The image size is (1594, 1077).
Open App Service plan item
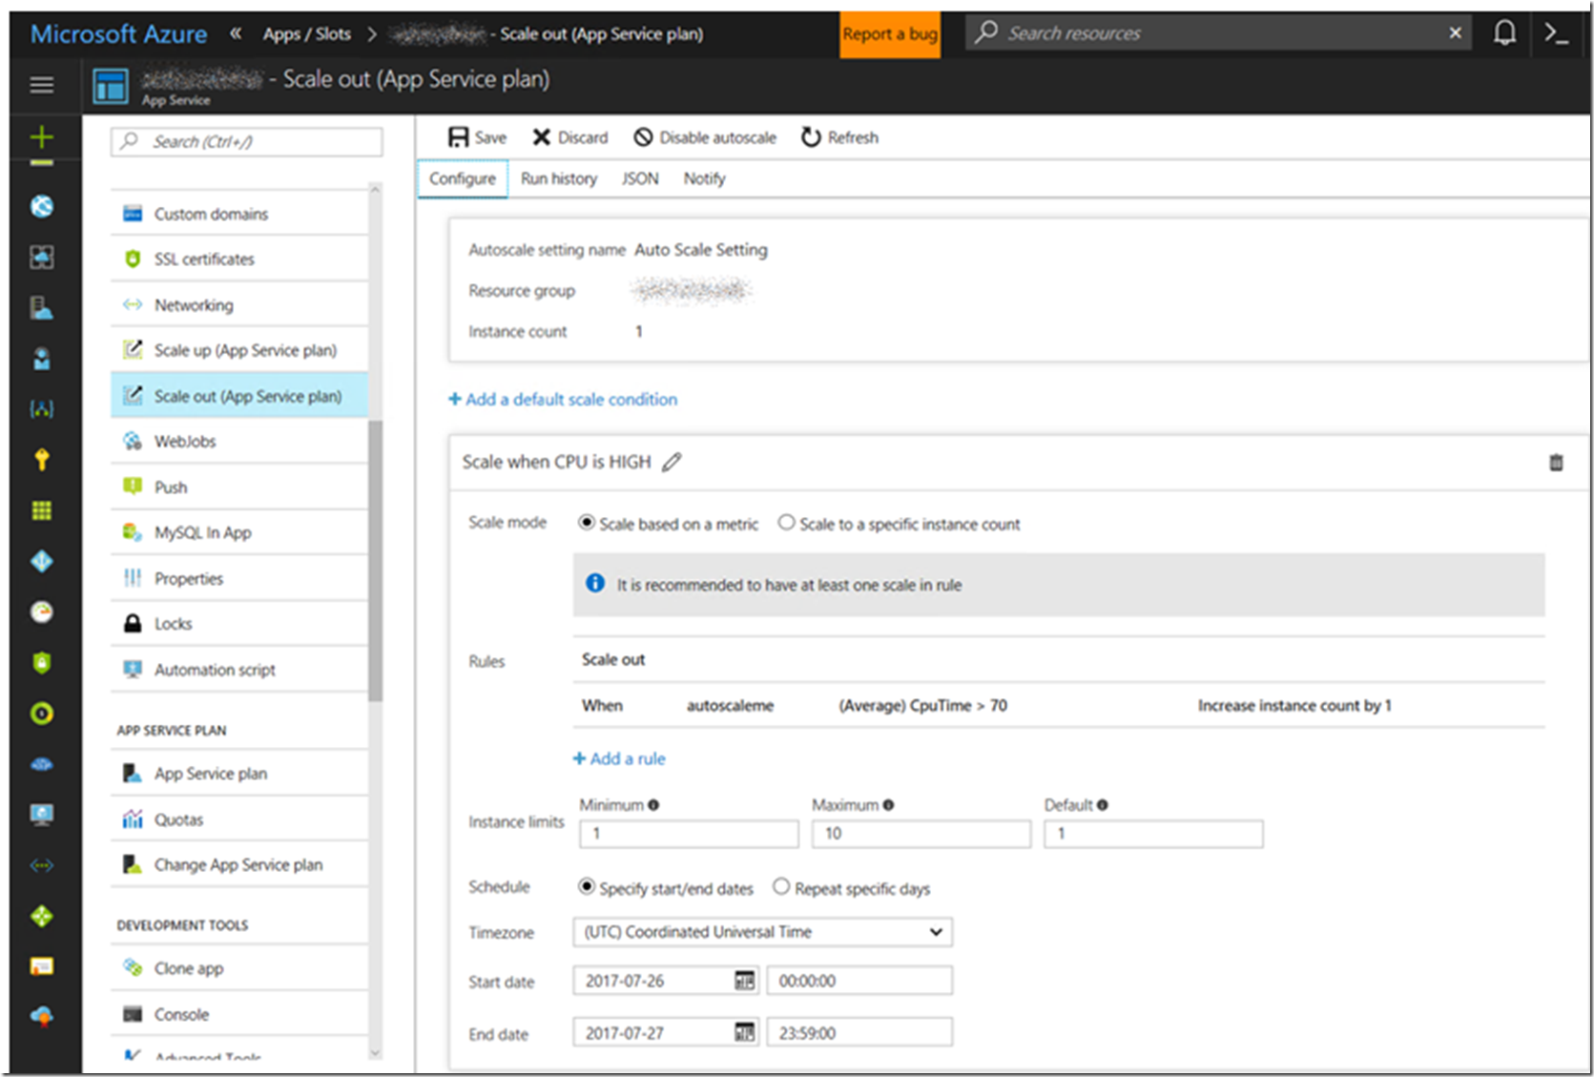point(238,774)
